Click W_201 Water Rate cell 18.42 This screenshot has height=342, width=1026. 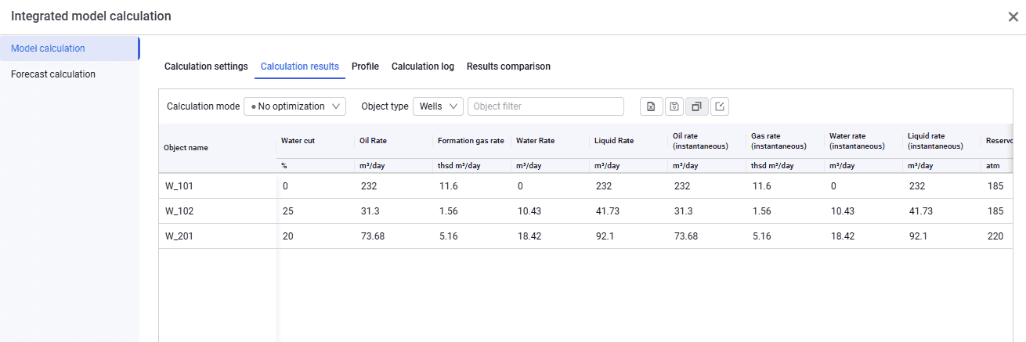529,236
